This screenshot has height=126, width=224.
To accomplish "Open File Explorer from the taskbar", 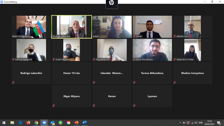I will click(12, 123).
